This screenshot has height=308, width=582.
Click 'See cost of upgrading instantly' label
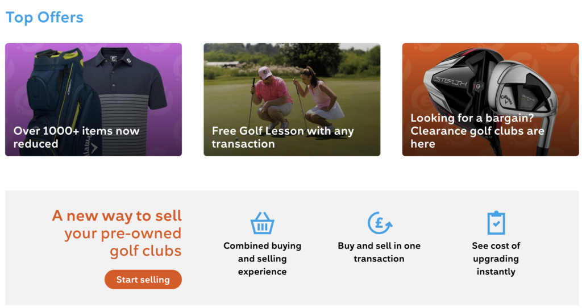[496, 259]
